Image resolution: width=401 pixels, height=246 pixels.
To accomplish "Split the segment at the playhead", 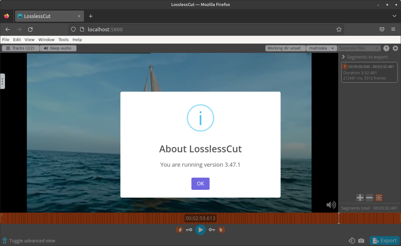I will click(378, 197).
